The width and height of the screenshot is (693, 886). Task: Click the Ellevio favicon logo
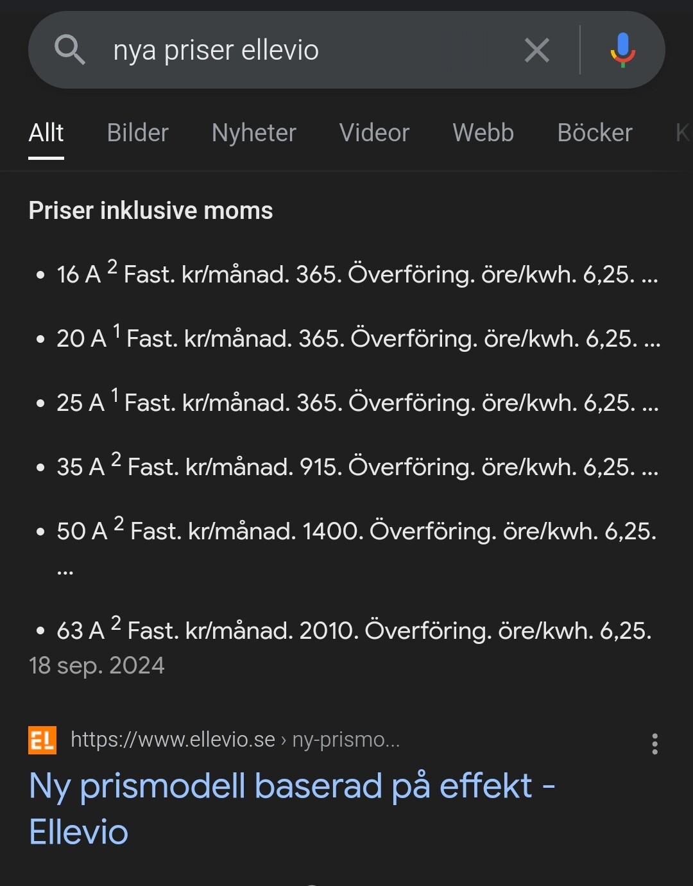point(42,740)
